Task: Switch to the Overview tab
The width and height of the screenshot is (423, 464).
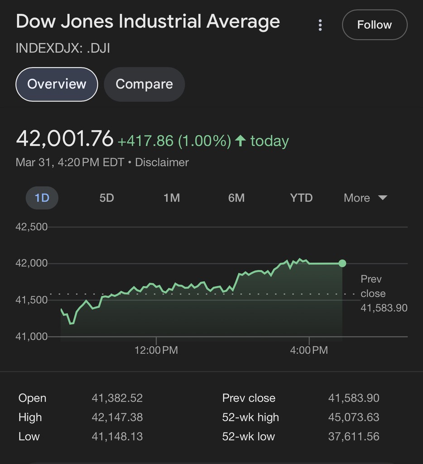Action: coord(57,84)
